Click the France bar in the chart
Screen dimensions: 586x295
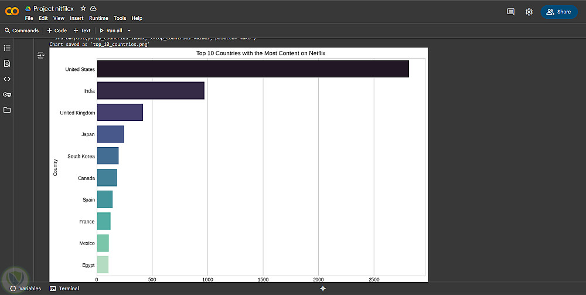click(104, 221)
